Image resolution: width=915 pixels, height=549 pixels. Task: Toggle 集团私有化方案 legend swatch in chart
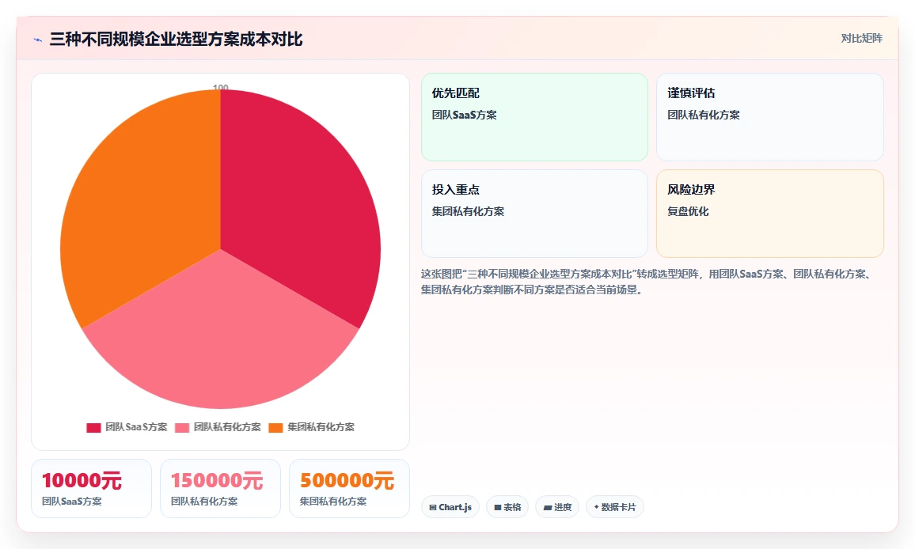pyautogui.click(x=275, y=428)
